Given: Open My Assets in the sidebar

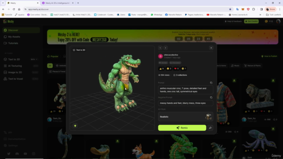Looking at the screenshot, I should 14,37.
